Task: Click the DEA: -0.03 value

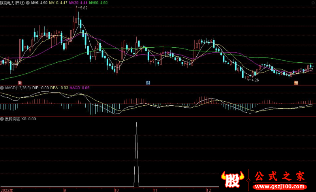Action: click(59, 88)
